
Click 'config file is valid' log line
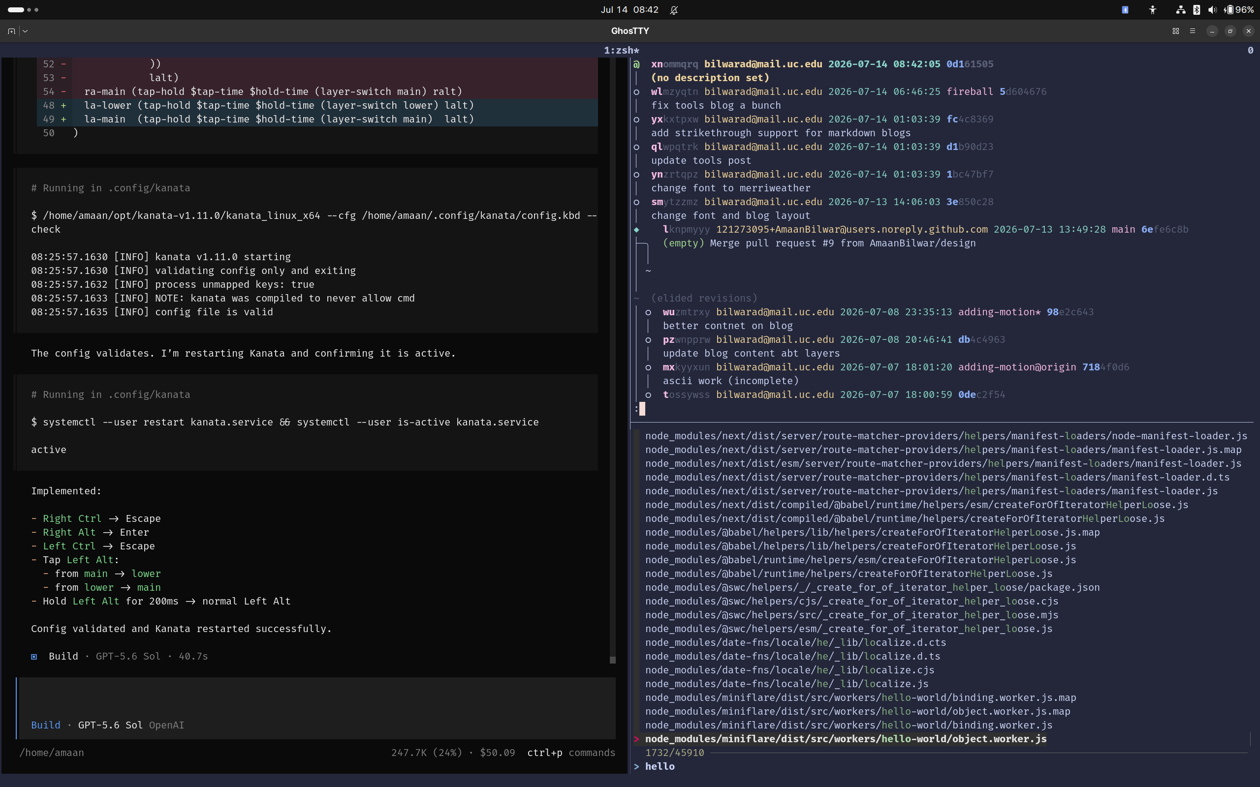[x=152, y=312]
